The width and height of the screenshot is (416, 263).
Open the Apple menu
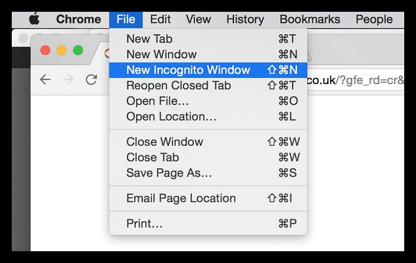tap(35, 19)
